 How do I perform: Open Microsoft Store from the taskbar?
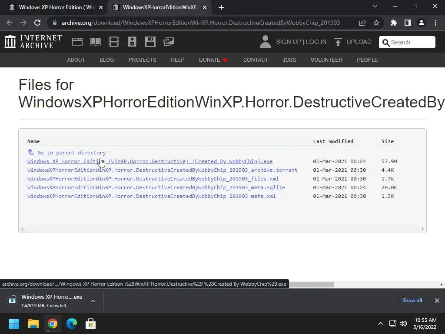pos(90,324)
